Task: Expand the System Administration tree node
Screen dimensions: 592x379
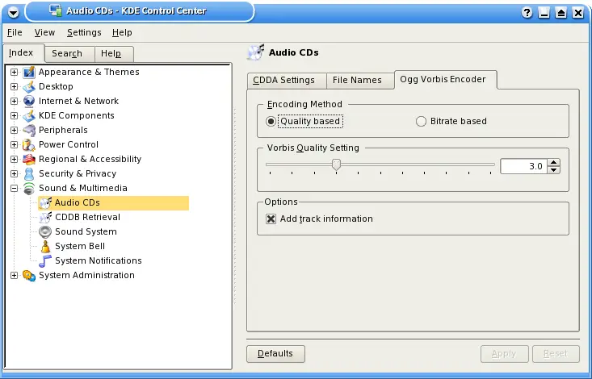Action: click(14, 275)
